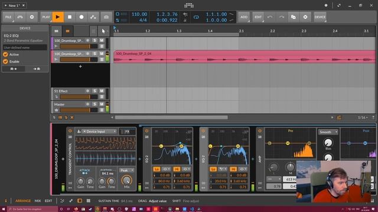The width and height of the screenshot is (378, 212).
Task: Open the 1/16 grid resolution dropdown
Action: (363, 118)
